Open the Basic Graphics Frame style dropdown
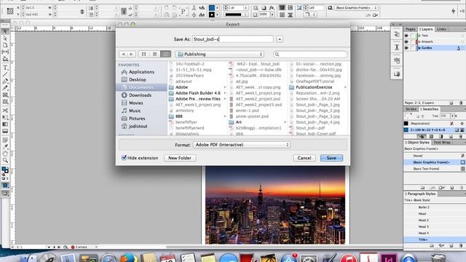This screenshot has width=466, height=262. [x=356, y=8]
